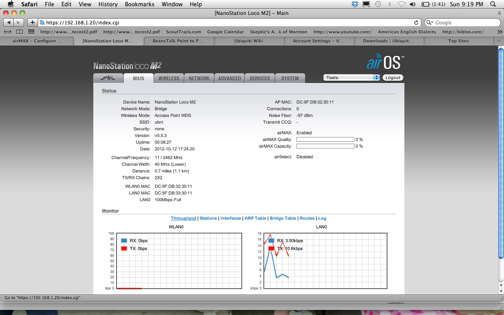Image resolution: width=504 pixels, height=315 pixels.
Task: Click the display mirroring menu bar icon
Action: tap(366, 4)
